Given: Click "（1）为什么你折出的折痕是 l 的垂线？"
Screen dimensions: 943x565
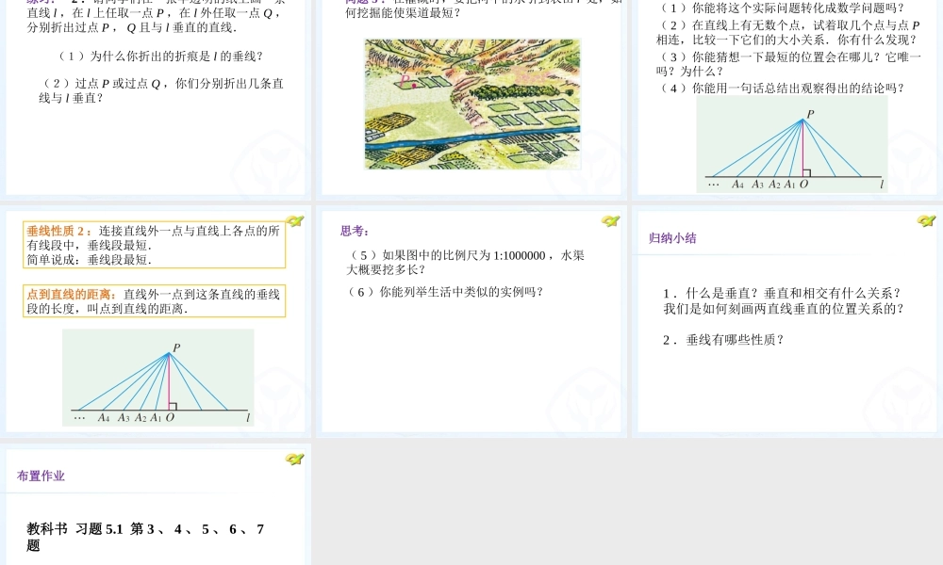Looking at the screenshot, I should point(160,56).
